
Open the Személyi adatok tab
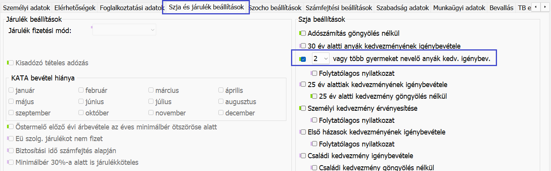(x=26, y=8)
